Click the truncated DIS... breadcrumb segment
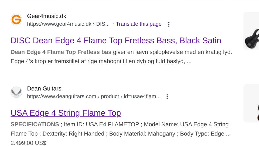 103,24
